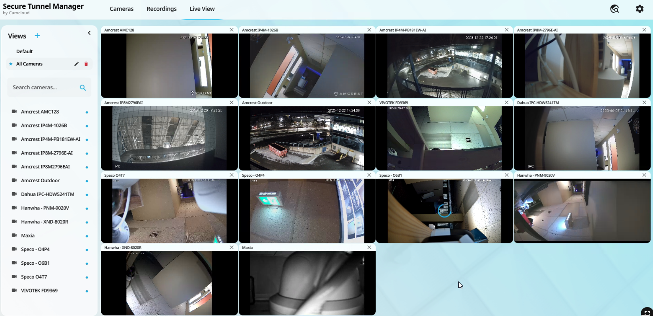The width and height of the screenshot is (653, 316).
Task: Select Dahua IPC-HDW5241TM in camera list
Action: coord(50,195)
